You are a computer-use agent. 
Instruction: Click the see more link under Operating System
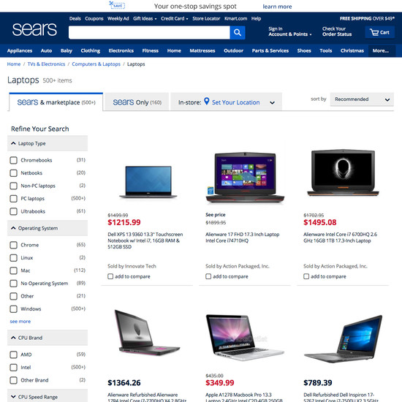[20, 322]
